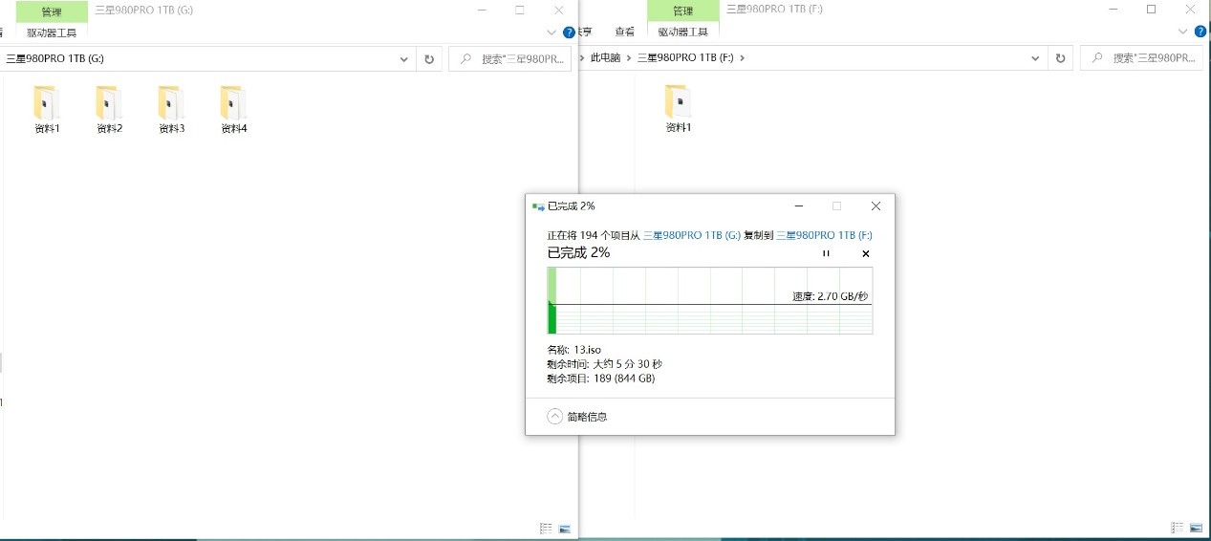The width and height of the screenshot is (1211, 541).
Task: Open 管理 tab in F: window
Action: (682, 11)
